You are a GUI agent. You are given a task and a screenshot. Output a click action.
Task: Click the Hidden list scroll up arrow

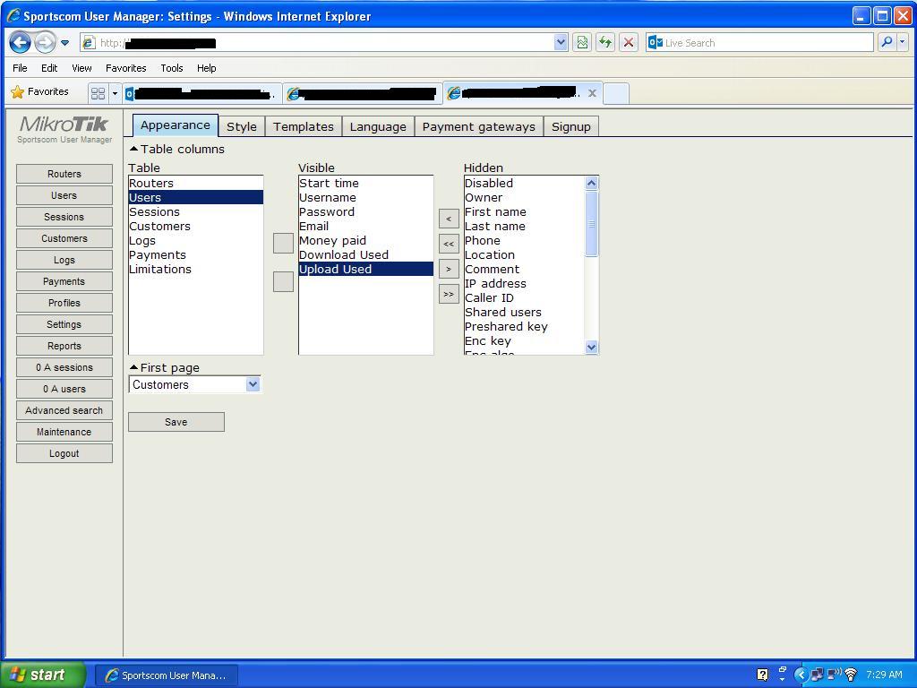coord(591,183)
